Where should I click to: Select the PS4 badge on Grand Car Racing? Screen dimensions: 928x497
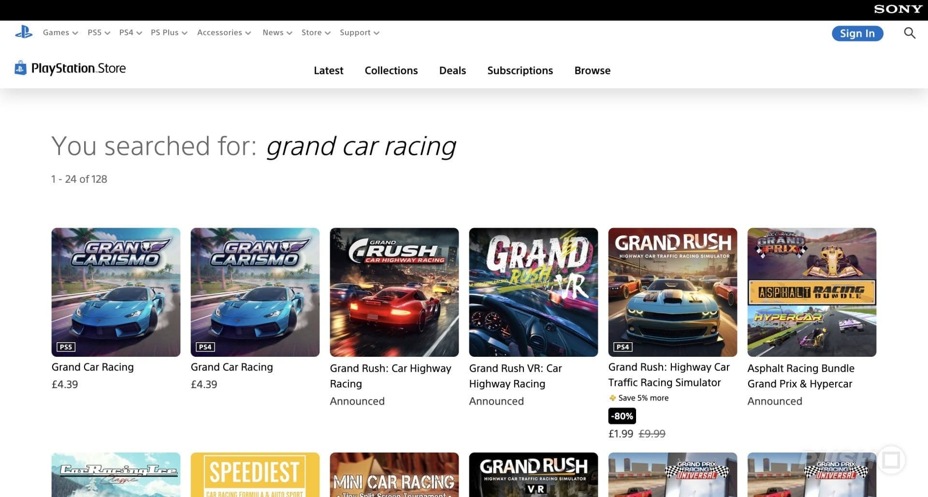205,347
